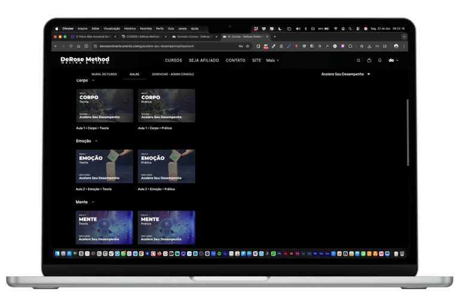Open the 'do' user account dropdown

pos(393,60)
